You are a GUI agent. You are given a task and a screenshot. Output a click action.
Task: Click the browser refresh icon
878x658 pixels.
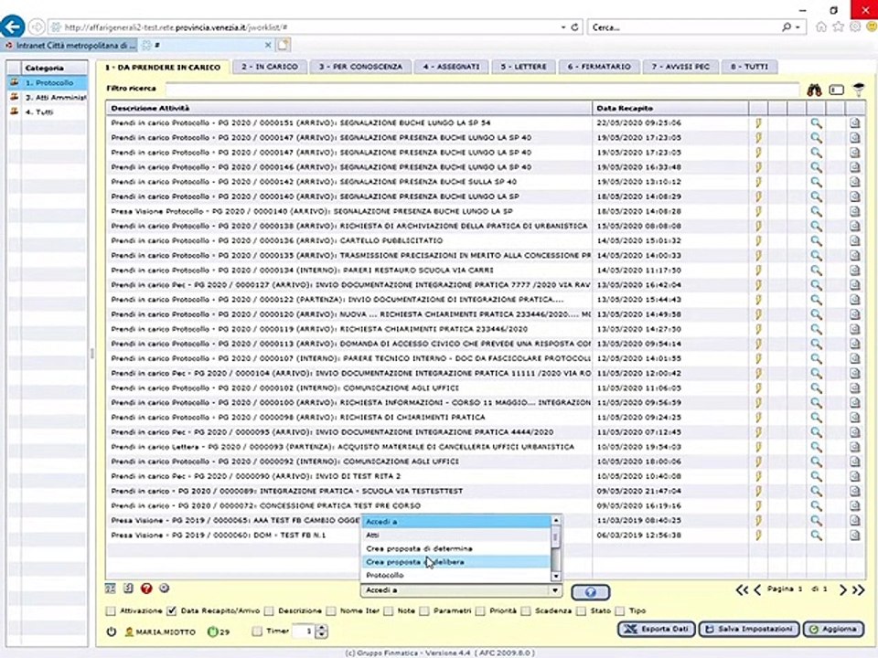point(574,27)
